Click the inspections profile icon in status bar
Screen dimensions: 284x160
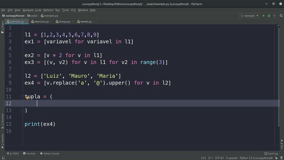pos(281,158)
